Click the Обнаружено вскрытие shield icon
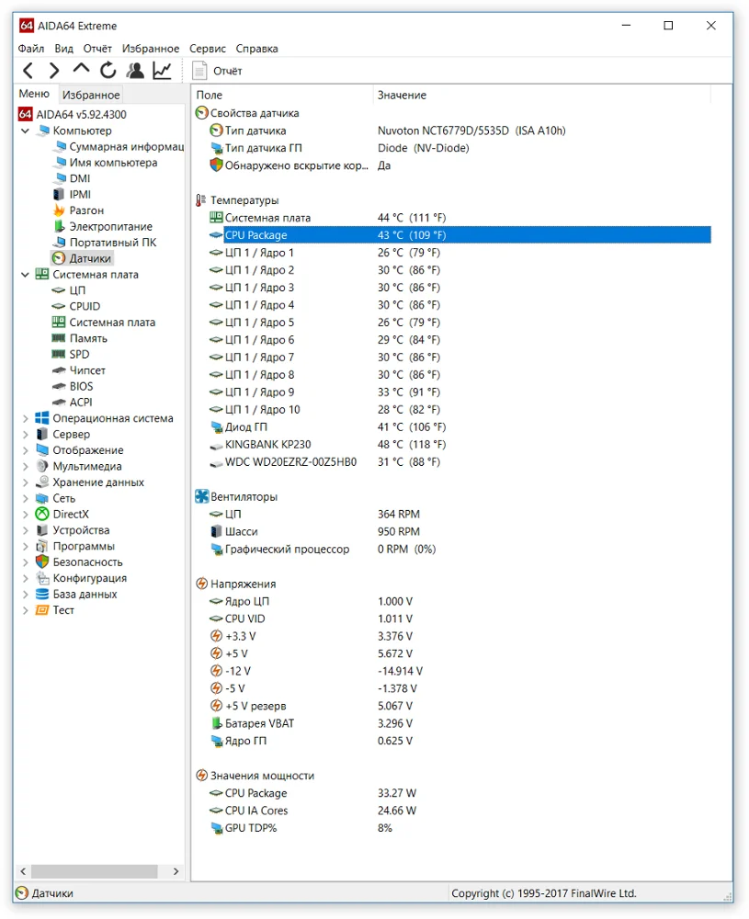 click(216, 165)
